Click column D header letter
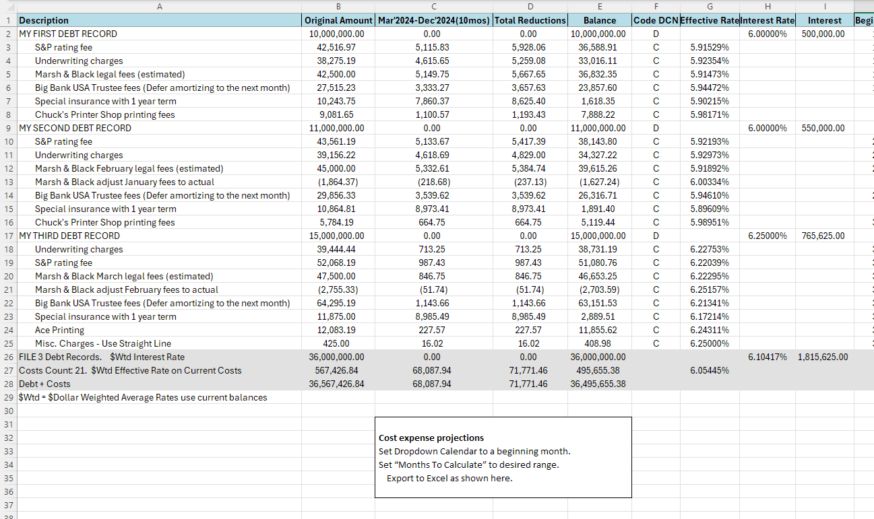Image resolution: width=874 pixels, height=519 pixels. point(530,6)
